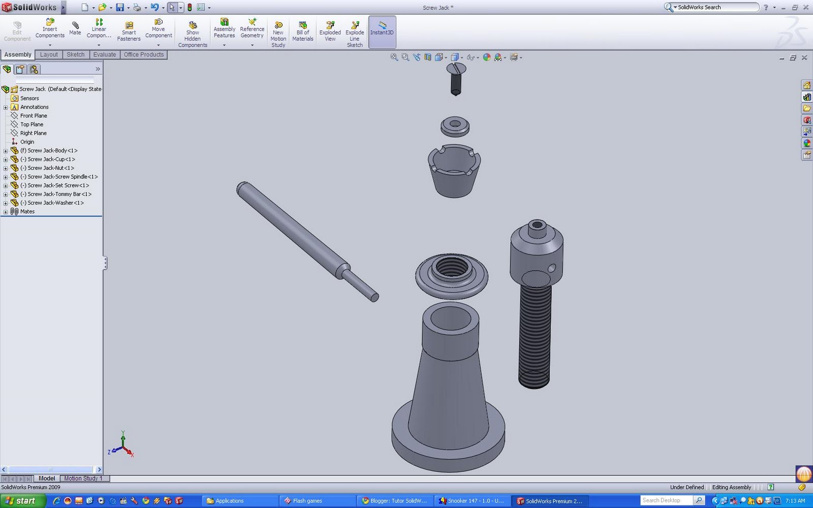Open the display style dropdown arrow
The width and height of the screenshot is (813, 508).
point(463,57)
